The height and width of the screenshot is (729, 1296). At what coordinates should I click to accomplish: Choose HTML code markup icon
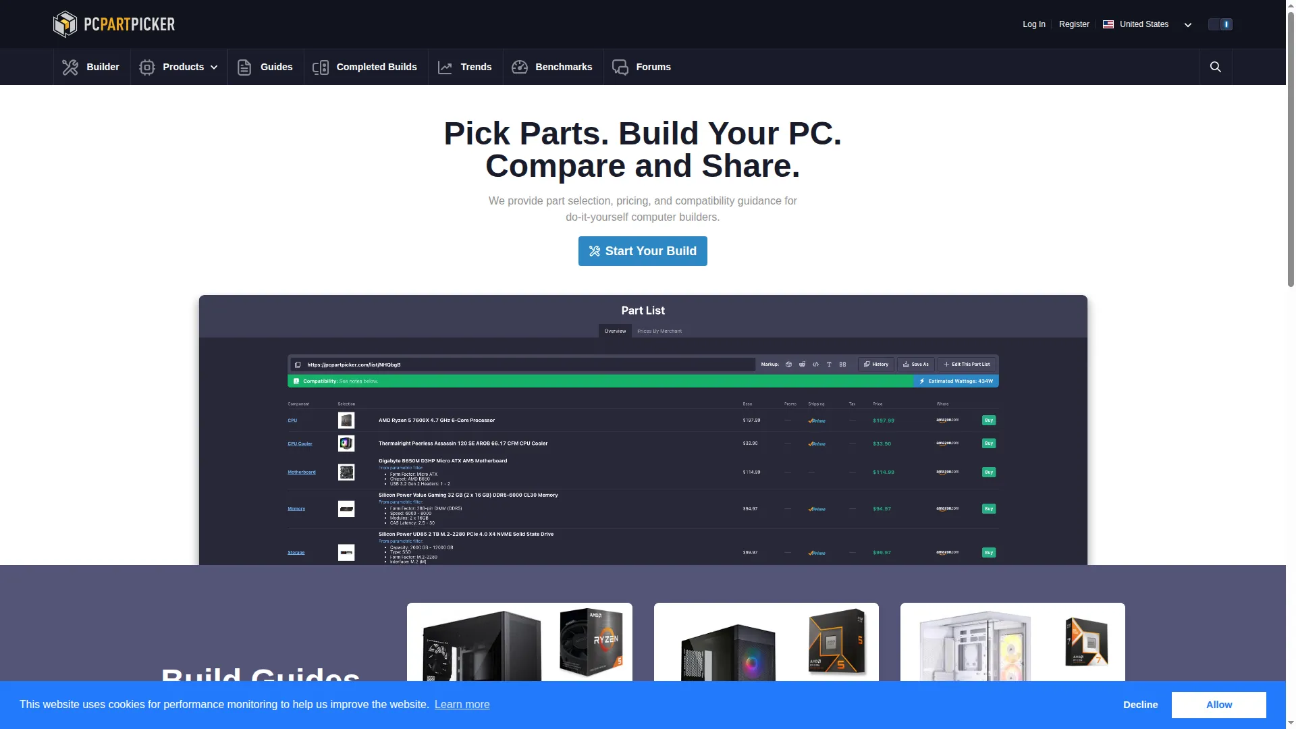point(815,364)
